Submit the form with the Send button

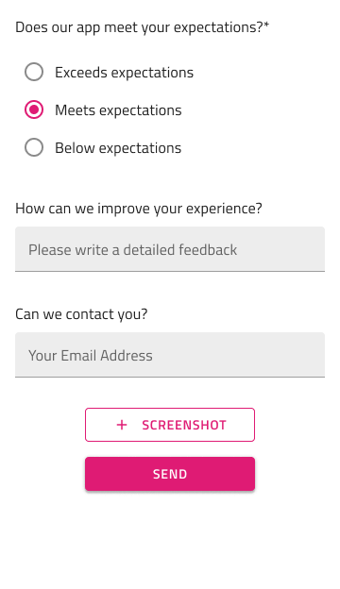pyautogui.click(x=170, y=474)
